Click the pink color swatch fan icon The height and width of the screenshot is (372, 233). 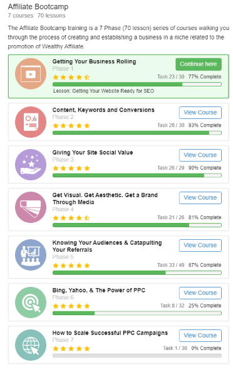[x=31, y=207]
